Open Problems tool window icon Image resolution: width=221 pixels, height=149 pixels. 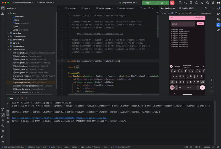(x=3, y=126)
